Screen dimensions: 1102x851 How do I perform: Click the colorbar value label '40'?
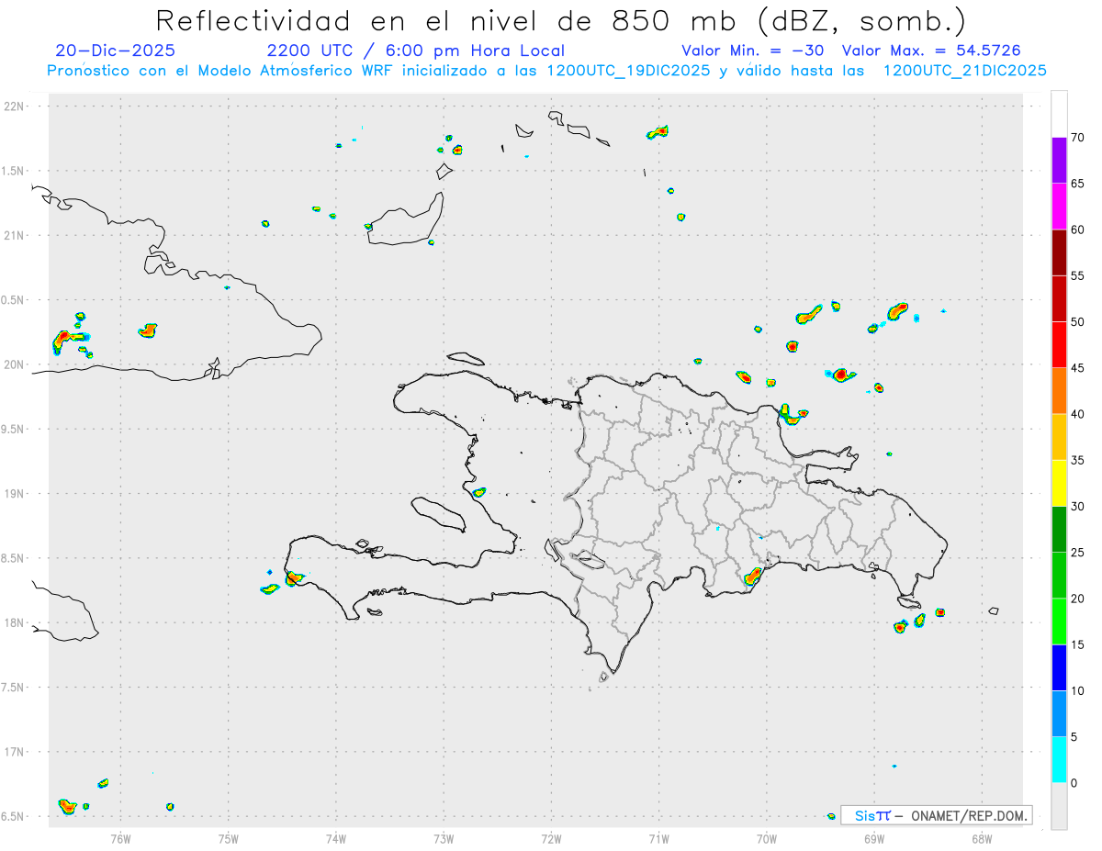tap(1076, 414)
